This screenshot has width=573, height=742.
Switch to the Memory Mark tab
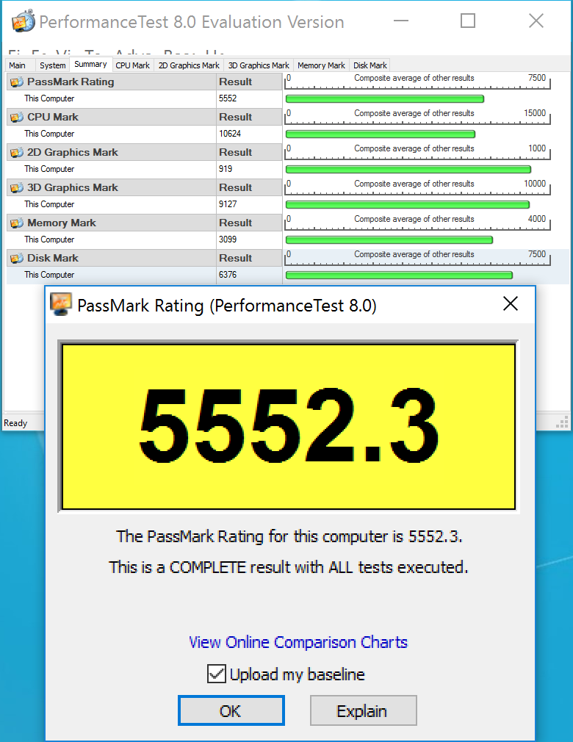tap(321, 65)
